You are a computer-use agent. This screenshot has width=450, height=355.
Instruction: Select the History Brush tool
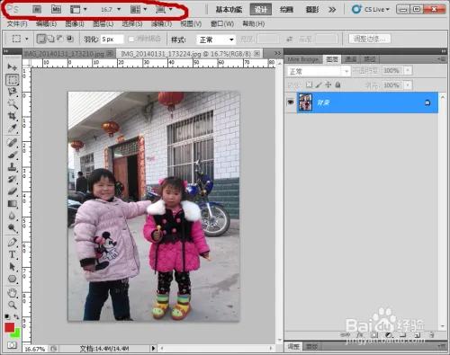(x=12, y=179)
